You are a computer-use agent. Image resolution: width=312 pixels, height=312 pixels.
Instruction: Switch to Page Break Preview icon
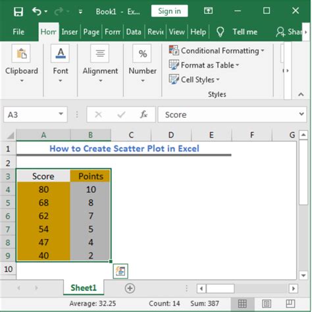pyautogui.click(x=290, y=303)
